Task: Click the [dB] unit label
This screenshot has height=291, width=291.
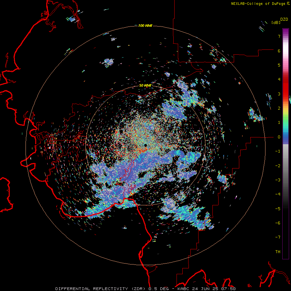Action: click(276, 22)
